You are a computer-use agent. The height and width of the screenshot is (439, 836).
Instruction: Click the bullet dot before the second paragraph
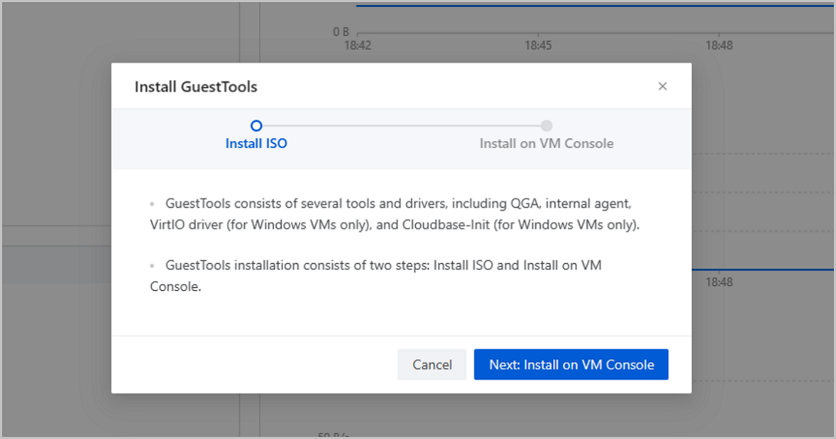152,266
